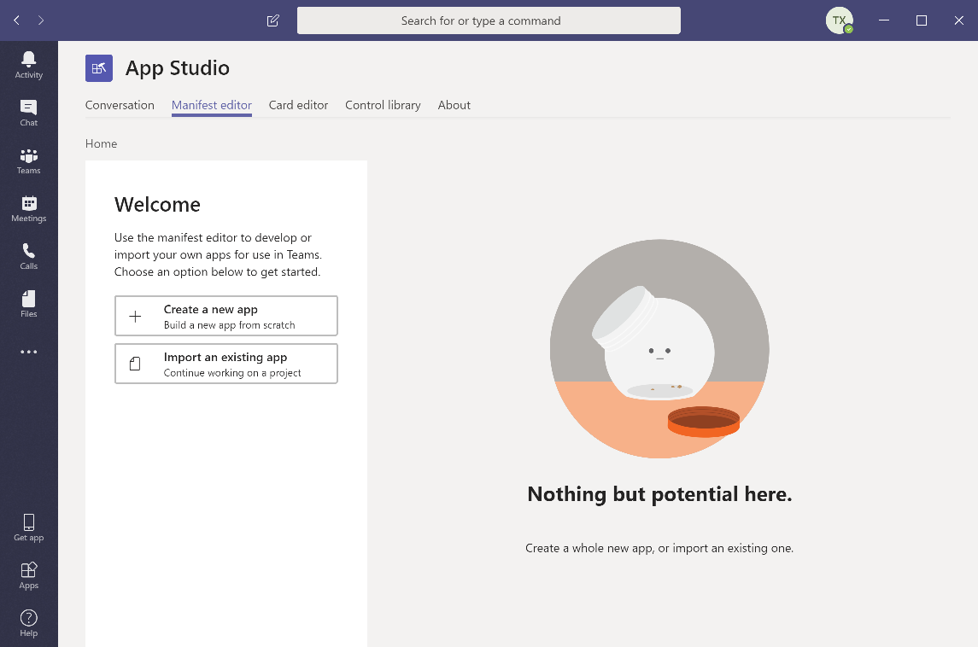The image size is (978, 647).
Task: Open Meetings calendar in sidebar
Action: tap(29, 209)
